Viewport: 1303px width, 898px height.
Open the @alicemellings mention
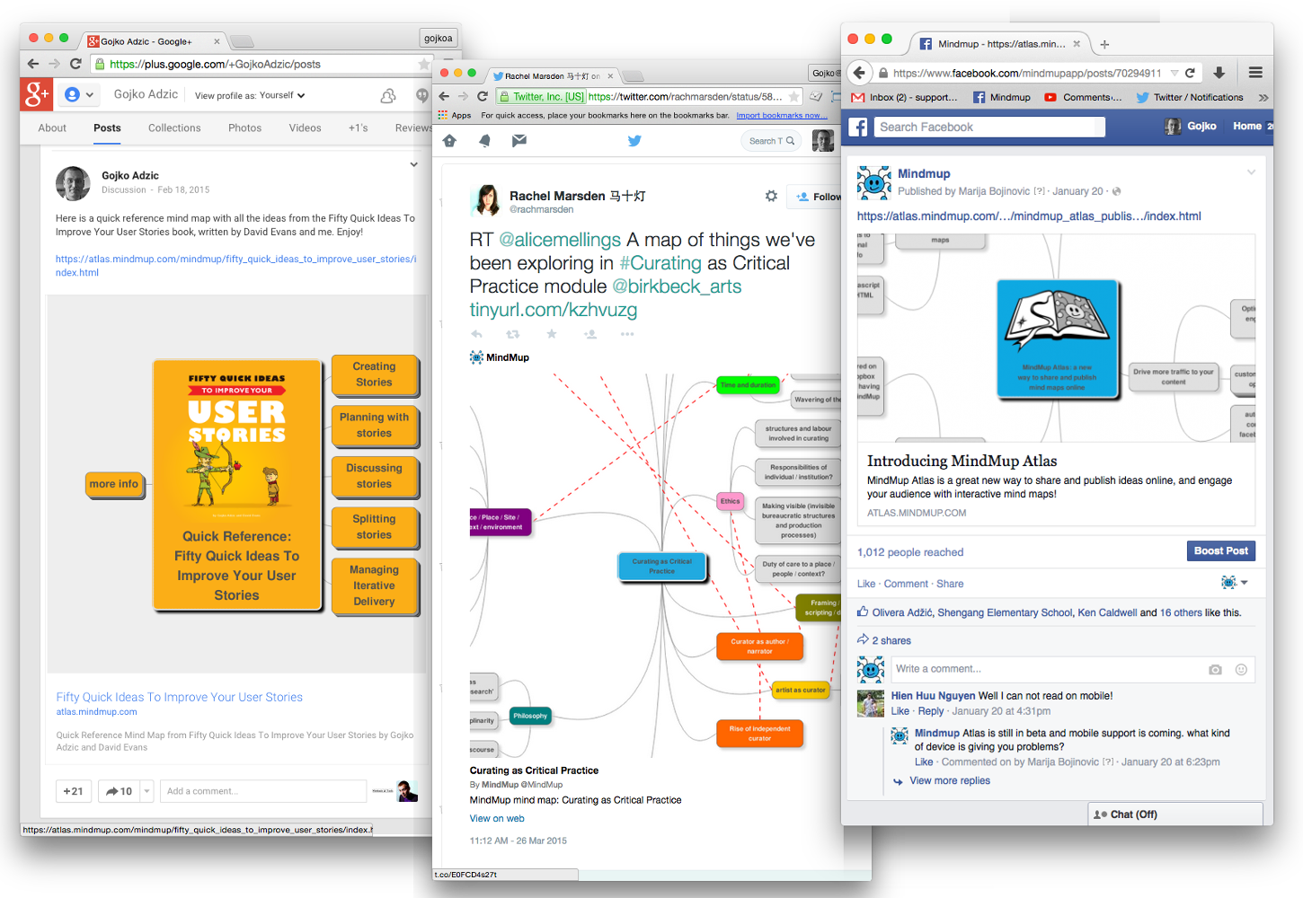(x=560, y=240)
